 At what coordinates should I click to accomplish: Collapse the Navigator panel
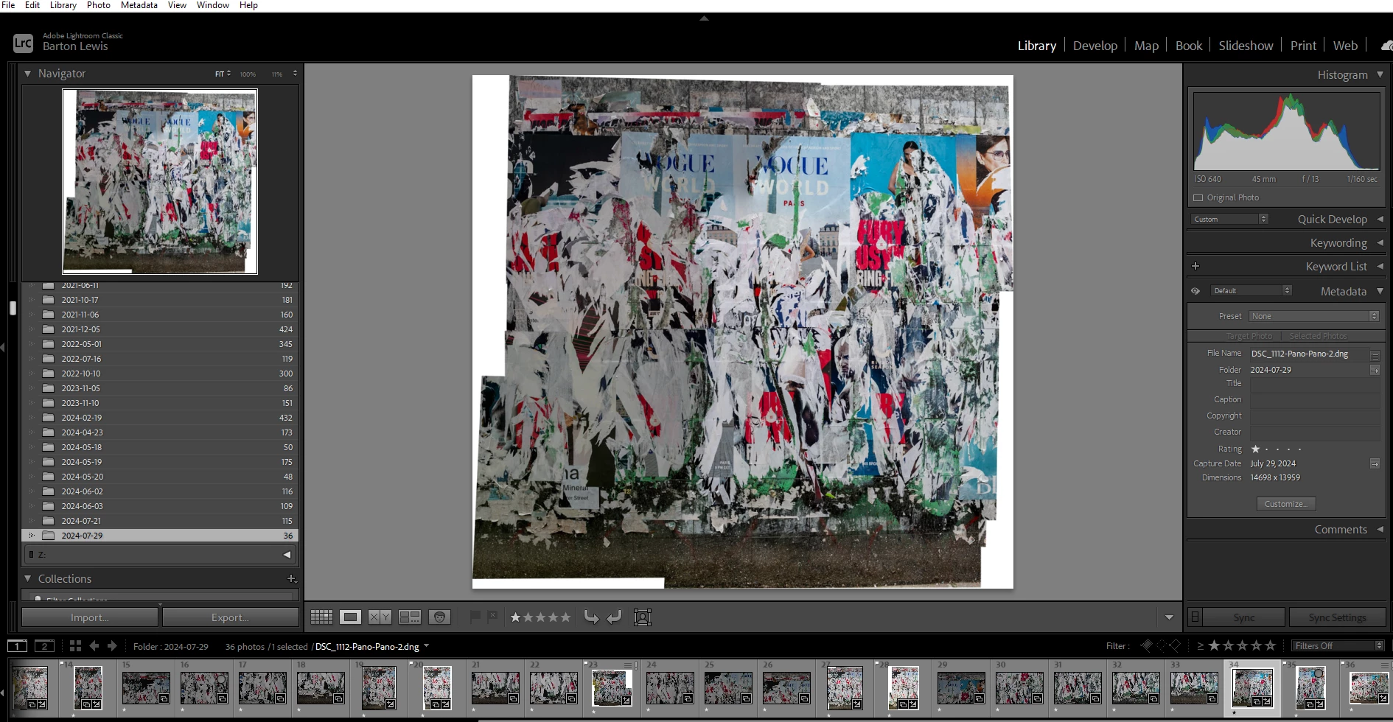[x=27, y=74]
